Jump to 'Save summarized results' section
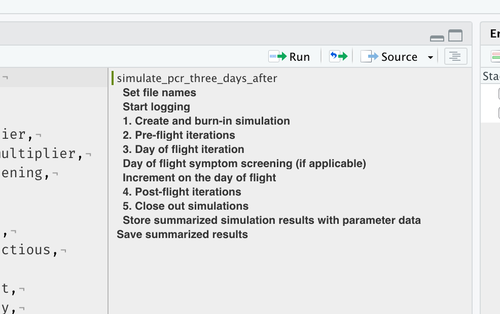 pyautogui.click(x=182, y=234)
